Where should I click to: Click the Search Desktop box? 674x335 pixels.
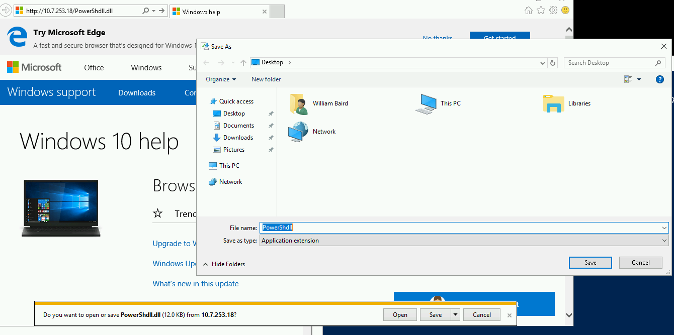609,63
